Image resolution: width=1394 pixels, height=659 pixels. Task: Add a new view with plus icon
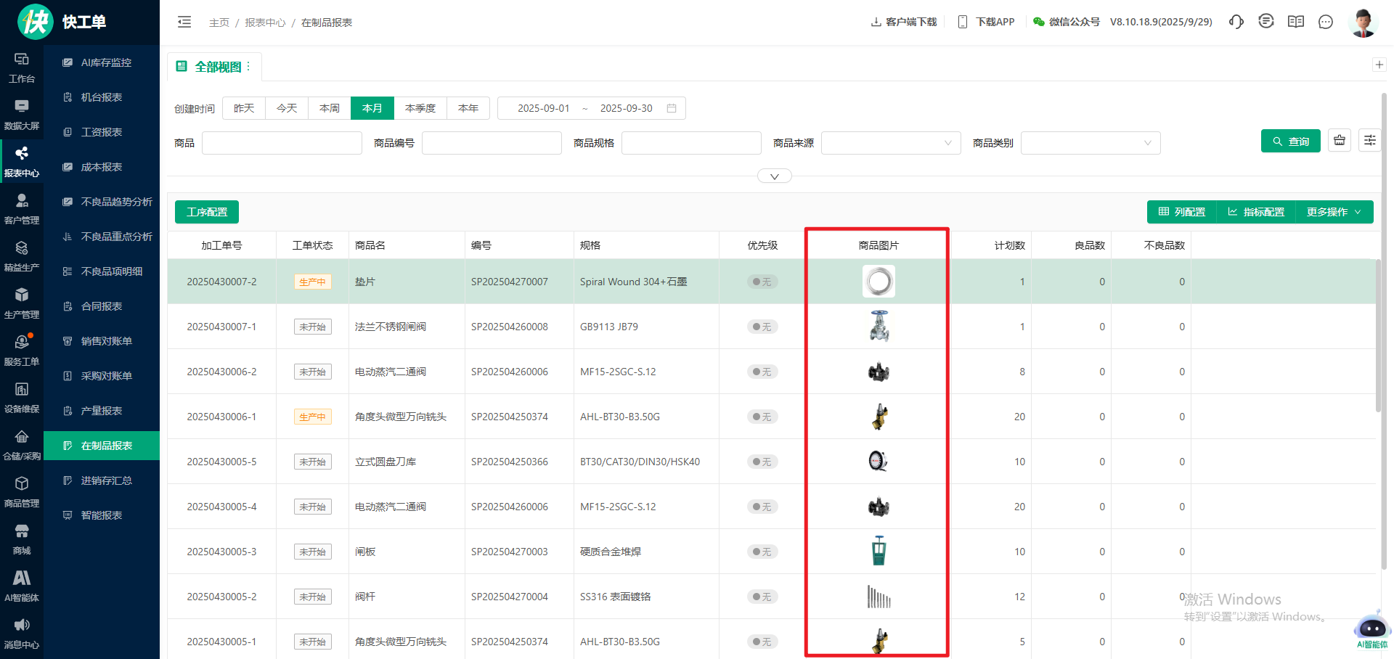click(1379, 65)
